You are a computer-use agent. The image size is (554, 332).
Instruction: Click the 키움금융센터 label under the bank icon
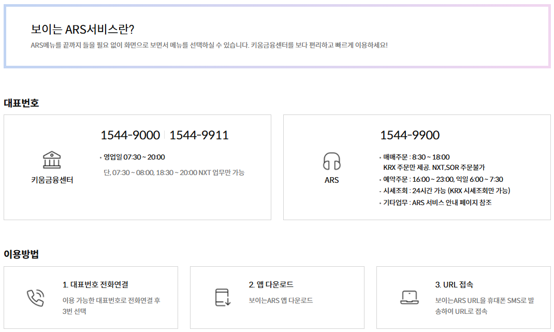pos(52,180)
